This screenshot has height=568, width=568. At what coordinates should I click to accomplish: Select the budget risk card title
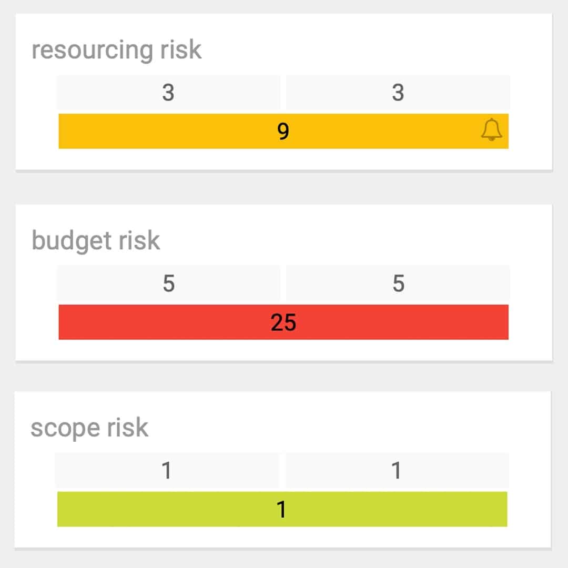coord(96,240)
